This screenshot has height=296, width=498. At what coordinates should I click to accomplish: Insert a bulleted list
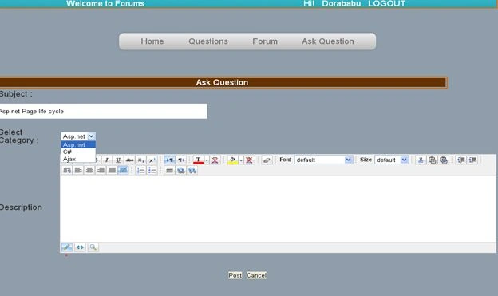pos(152,171)
